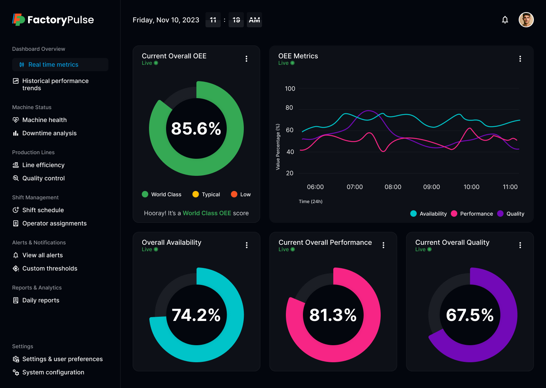Click the user profile avatar

tap(526, 19)
